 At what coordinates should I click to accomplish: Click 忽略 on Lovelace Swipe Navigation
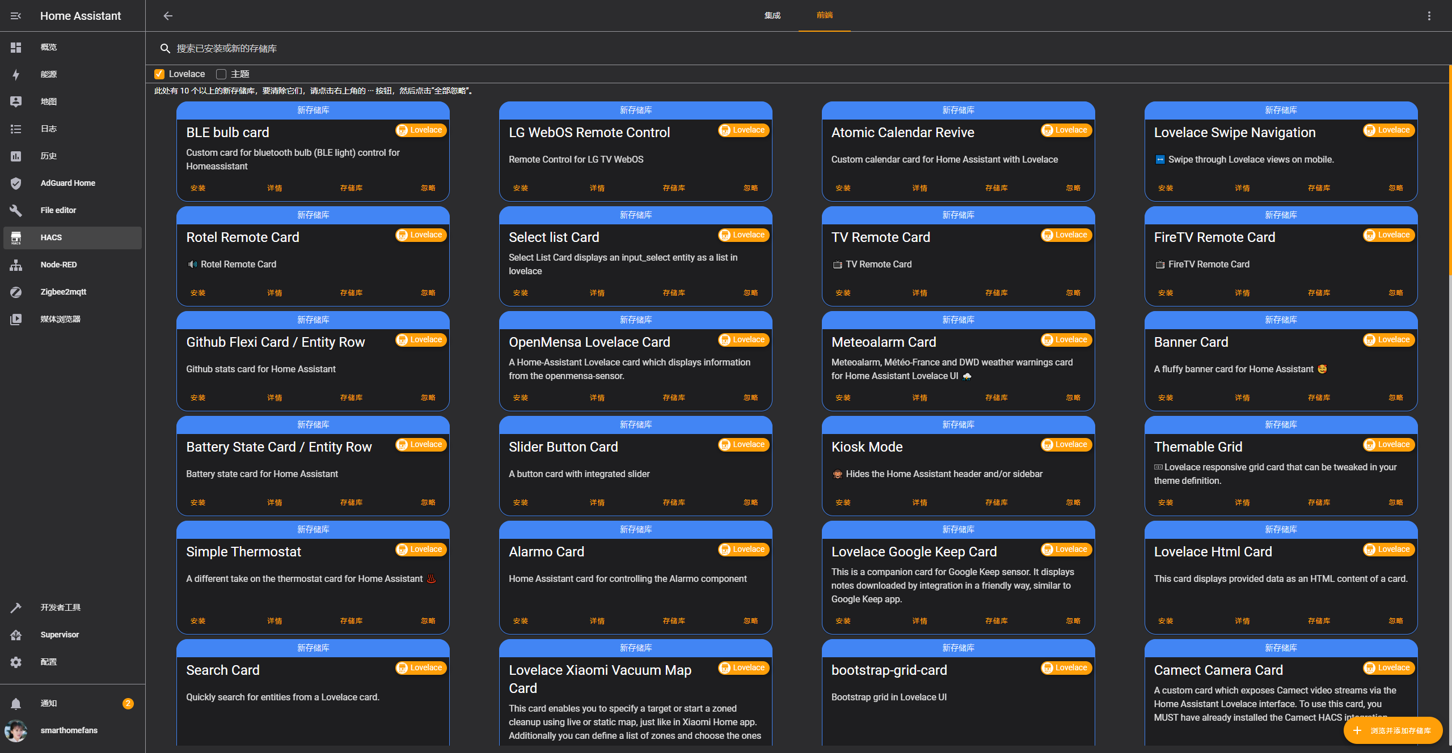click(1396, 188)
